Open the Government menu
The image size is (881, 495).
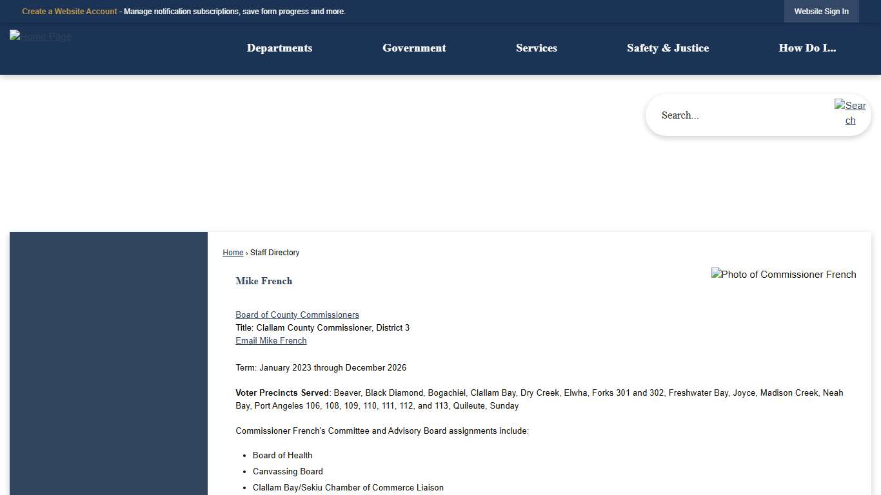tap(413, 48)
